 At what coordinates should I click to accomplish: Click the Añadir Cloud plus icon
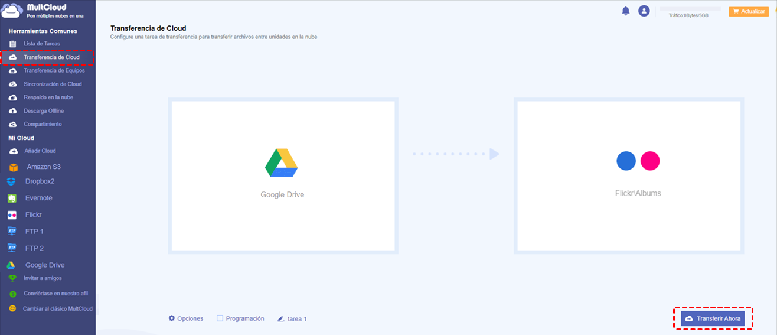click(x=13, y=151)
